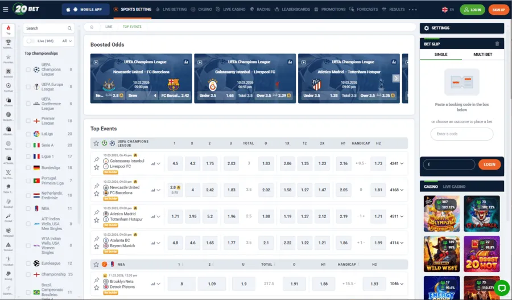Open the language selector UK flag
Viewport: 512px width, 300px height.
point(445,10)
